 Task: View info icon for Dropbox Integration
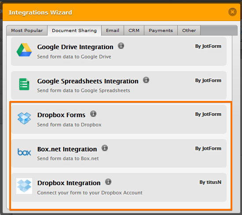tap(108, 182)
